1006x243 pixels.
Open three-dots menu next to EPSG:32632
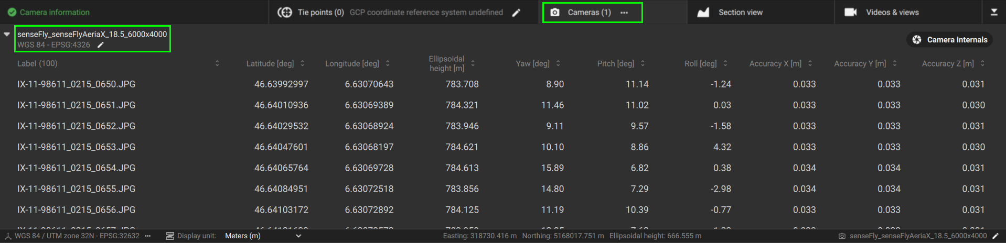148,236
